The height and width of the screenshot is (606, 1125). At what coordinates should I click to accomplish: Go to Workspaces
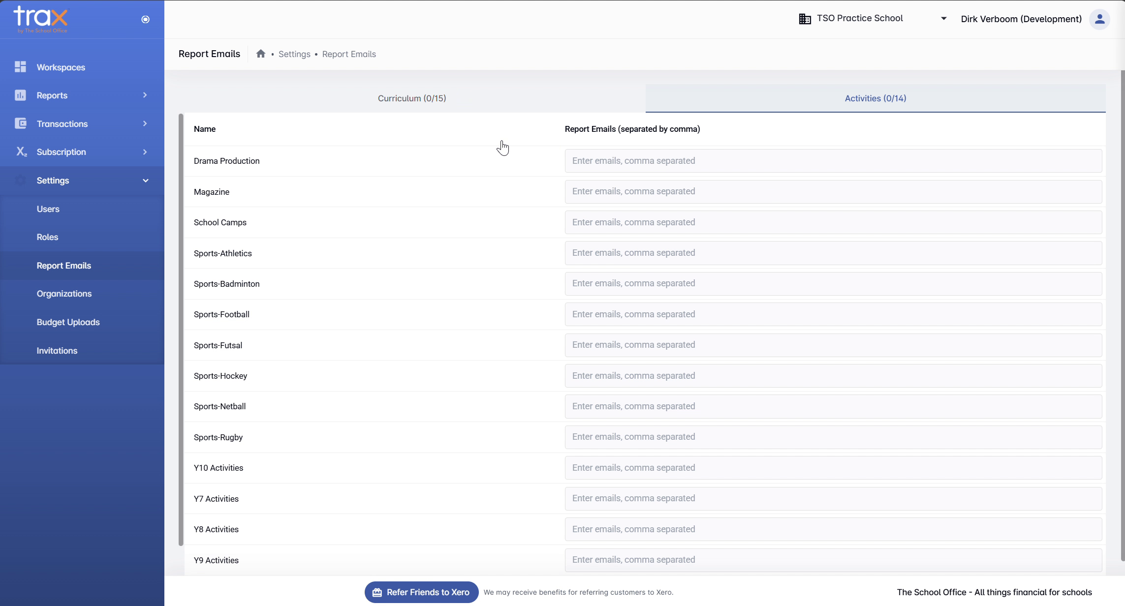tap(61, 67)
